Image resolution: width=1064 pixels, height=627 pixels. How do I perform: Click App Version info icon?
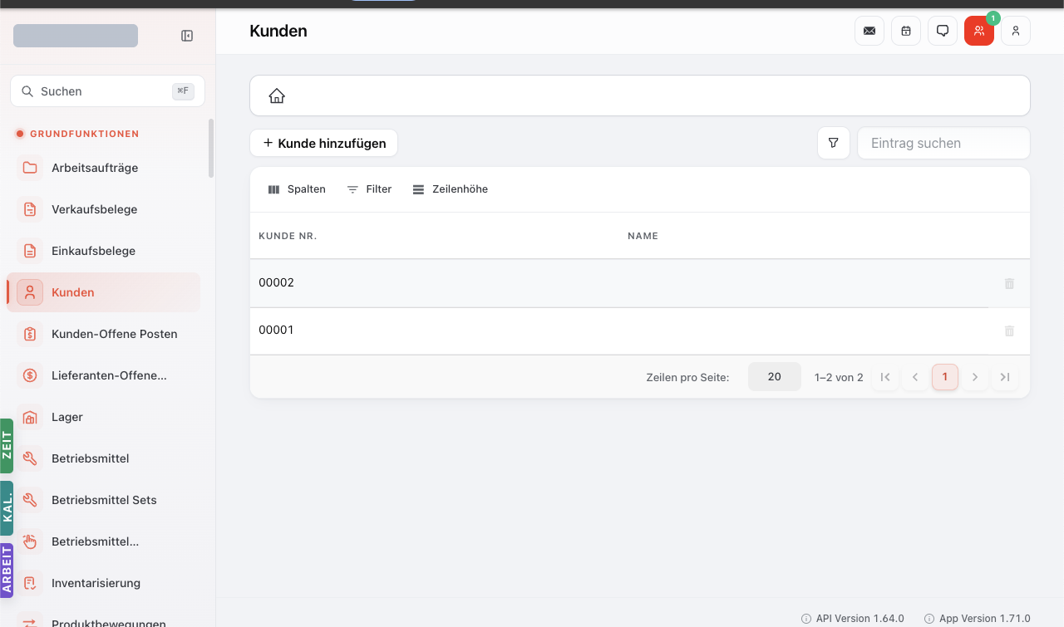point(929,619)
